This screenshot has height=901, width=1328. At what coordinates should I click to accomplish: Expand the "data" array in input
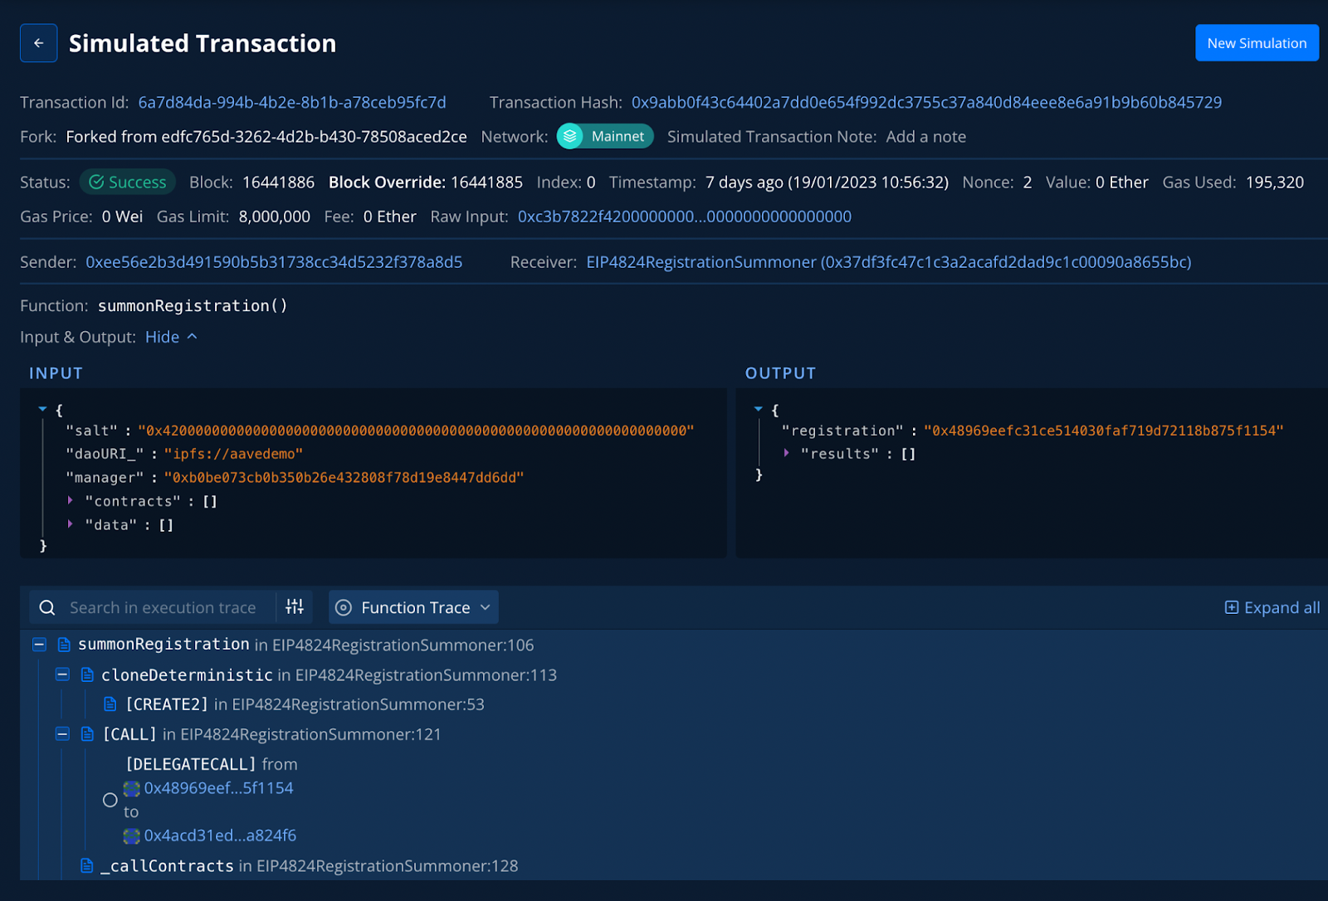click(71, 524)
